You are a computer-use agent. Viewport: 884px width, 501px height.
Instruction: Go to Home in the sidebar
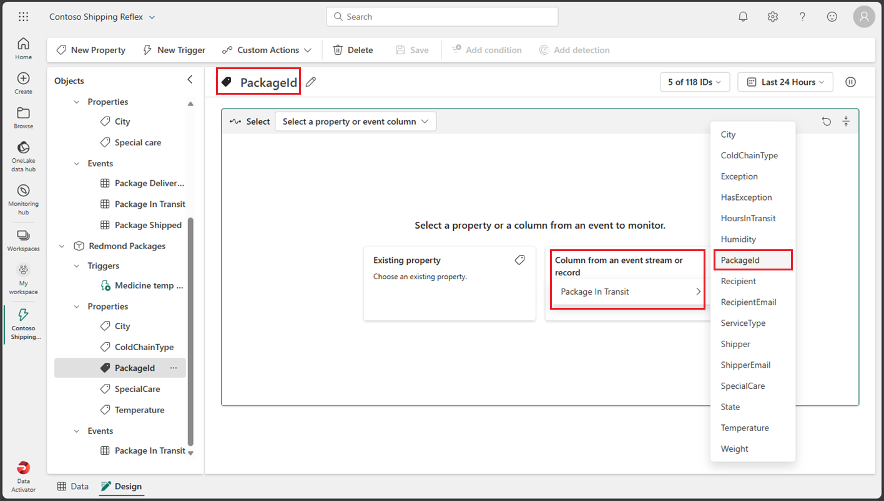click(23, 49)
